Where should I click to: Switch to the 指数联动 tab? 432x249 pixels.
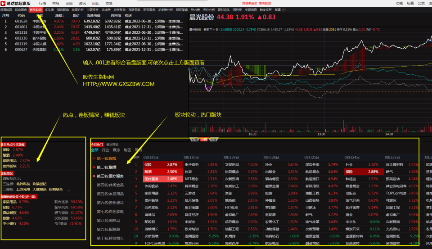[x=63, y=9]
